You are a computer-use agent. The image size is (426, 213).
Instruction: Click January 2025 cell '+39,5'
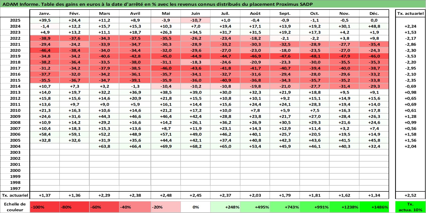(45, 20)
